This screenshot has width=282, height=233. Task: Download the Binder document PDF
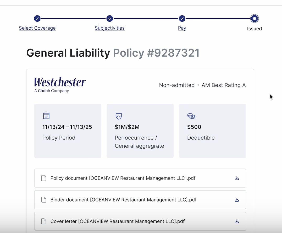pos(237,200)
